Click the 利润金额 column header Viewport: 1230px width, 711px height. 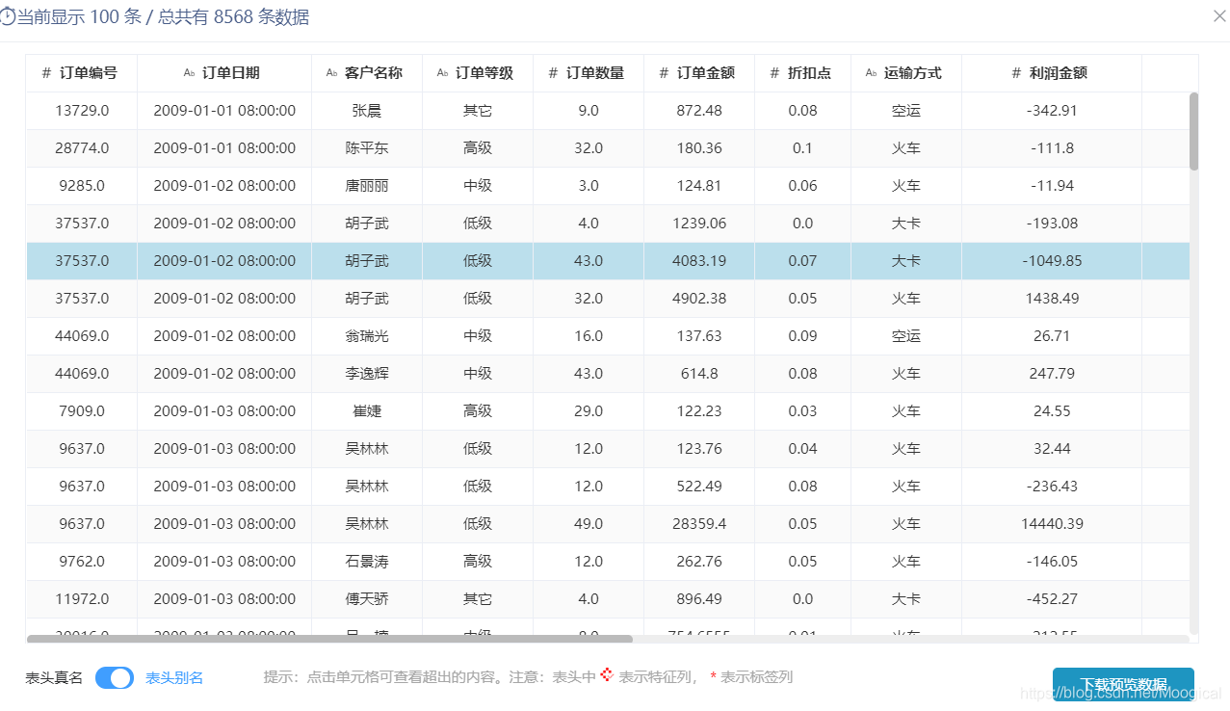[x=1052, y=73]
